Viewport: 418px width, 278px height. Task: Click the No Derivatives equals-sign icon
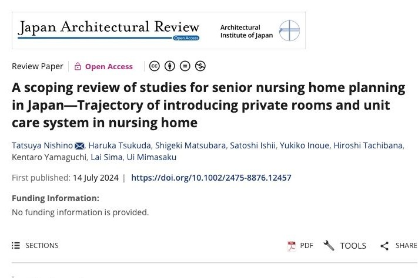185,66
